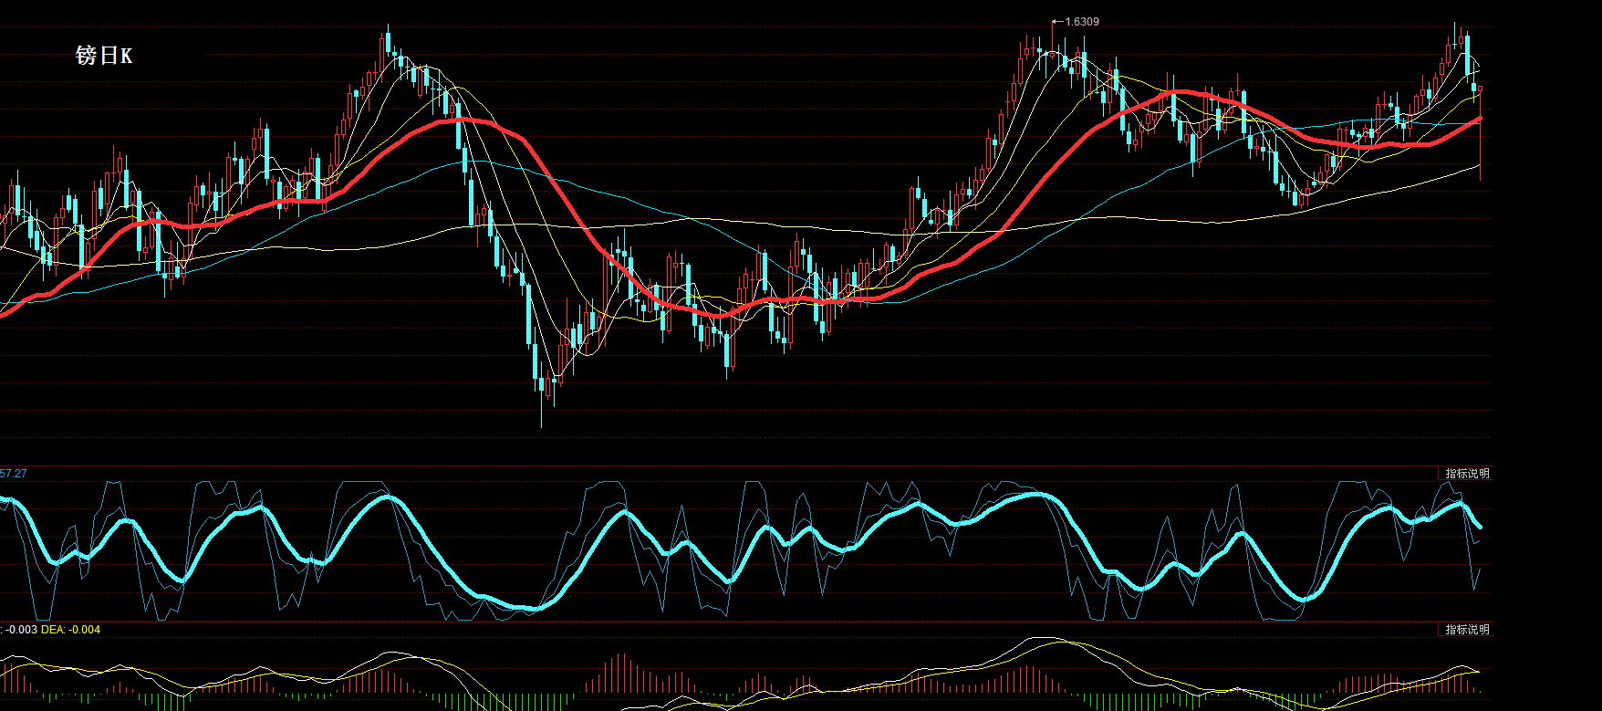The width and height of the screenshot is (1602, 711).
Task: Click the 镑日K chart title
Action: [x=104, y=57]
